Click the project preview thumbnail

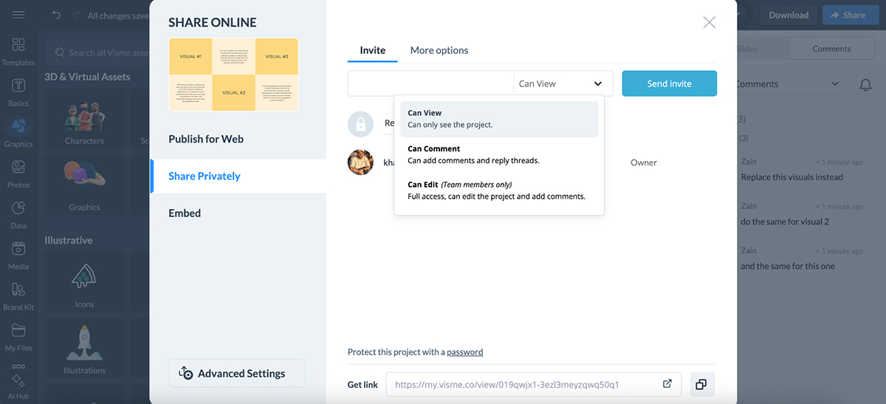[233, 75]
